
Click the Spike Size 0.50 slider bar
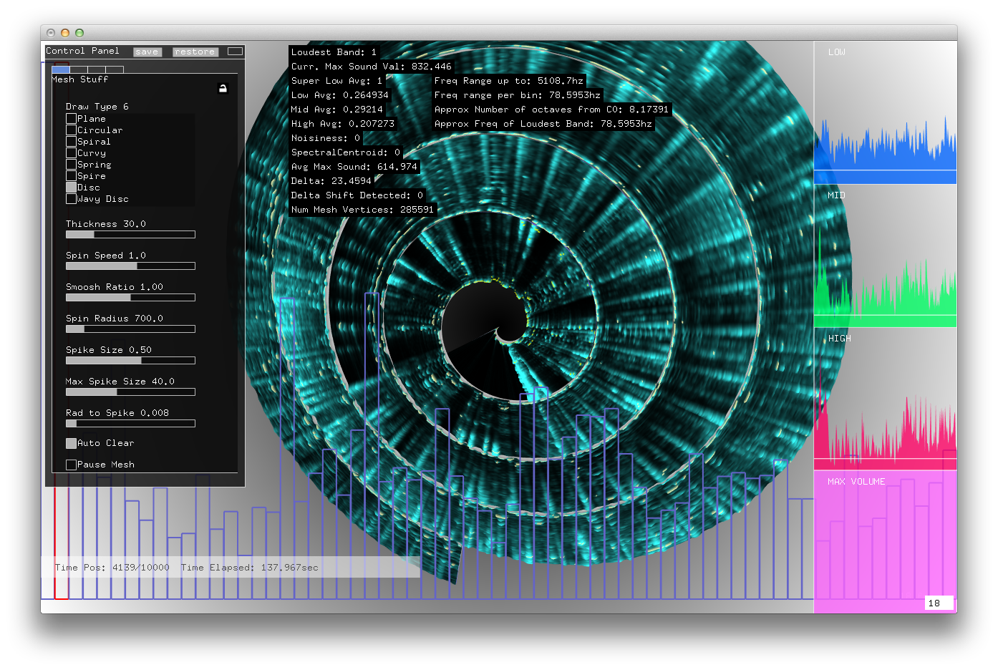pyautogui.click(x=130, y=361)
